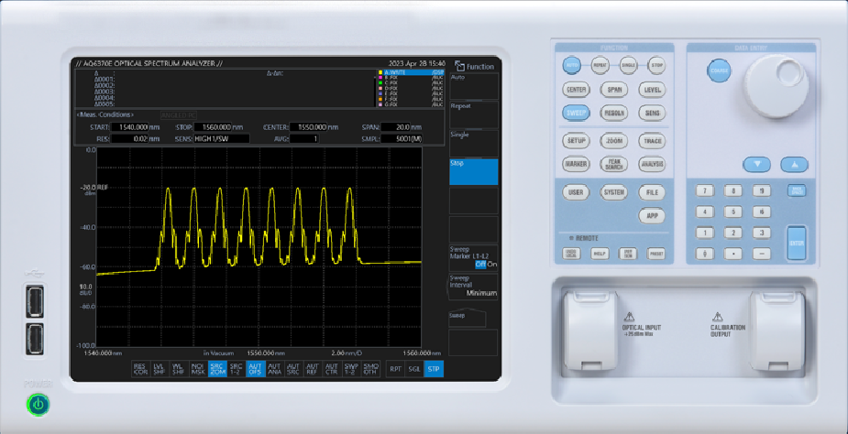Toggle the COARSE button
Screen dimensions: 848x434
(720, 71)
